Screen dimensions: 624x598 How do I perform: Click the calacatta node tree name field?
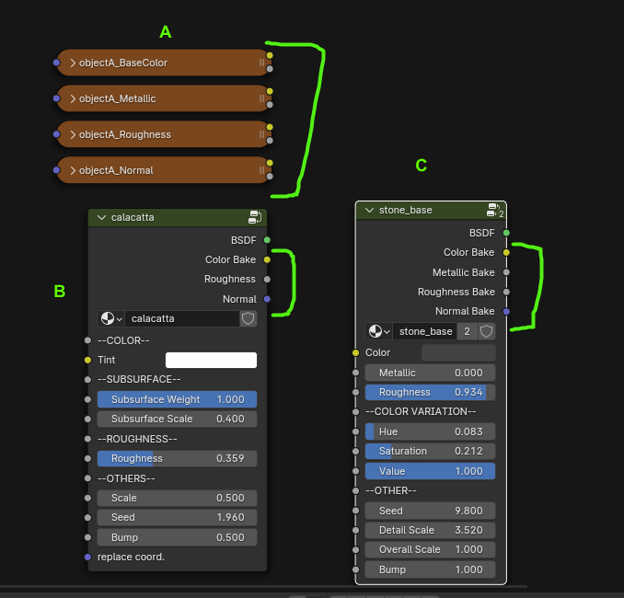[182, 318]
